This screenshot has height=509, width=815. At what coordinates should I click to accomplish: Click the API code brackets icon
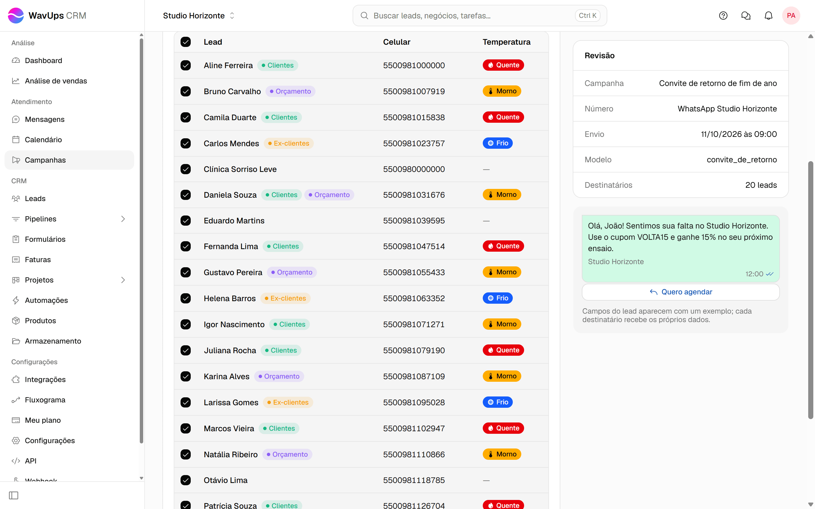point(16,461)
